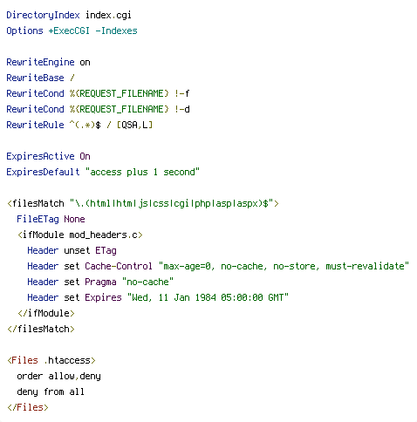Click the Pragma header name
This screenshot has height=422, width=417.
click(100, 282)
